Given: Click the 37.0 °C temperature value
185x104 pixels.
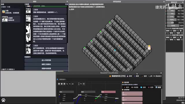Looking at the screenshot, I should (x=181, y=23).
